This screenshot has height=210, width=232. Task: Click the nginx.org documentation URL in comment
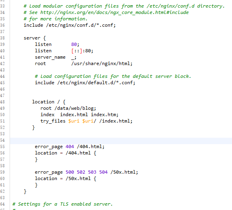[x=114, y=12]
